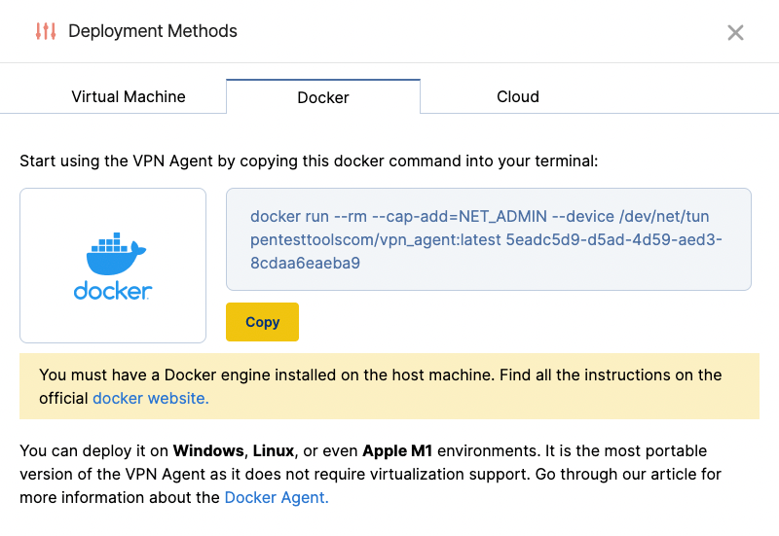Viewport: 779px width, 536px height.
Task: Click the pentesttoolscom/vpn_agent:latest image name
Action: click(376, 239)
